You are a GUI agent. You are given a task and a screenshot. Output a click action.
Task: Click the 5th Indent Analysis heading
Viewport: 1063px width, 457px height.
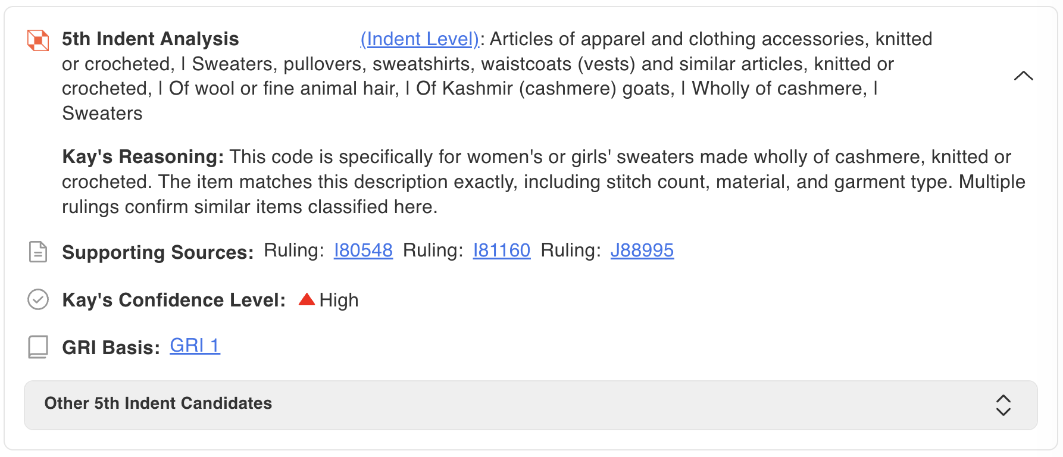point(151,39)
